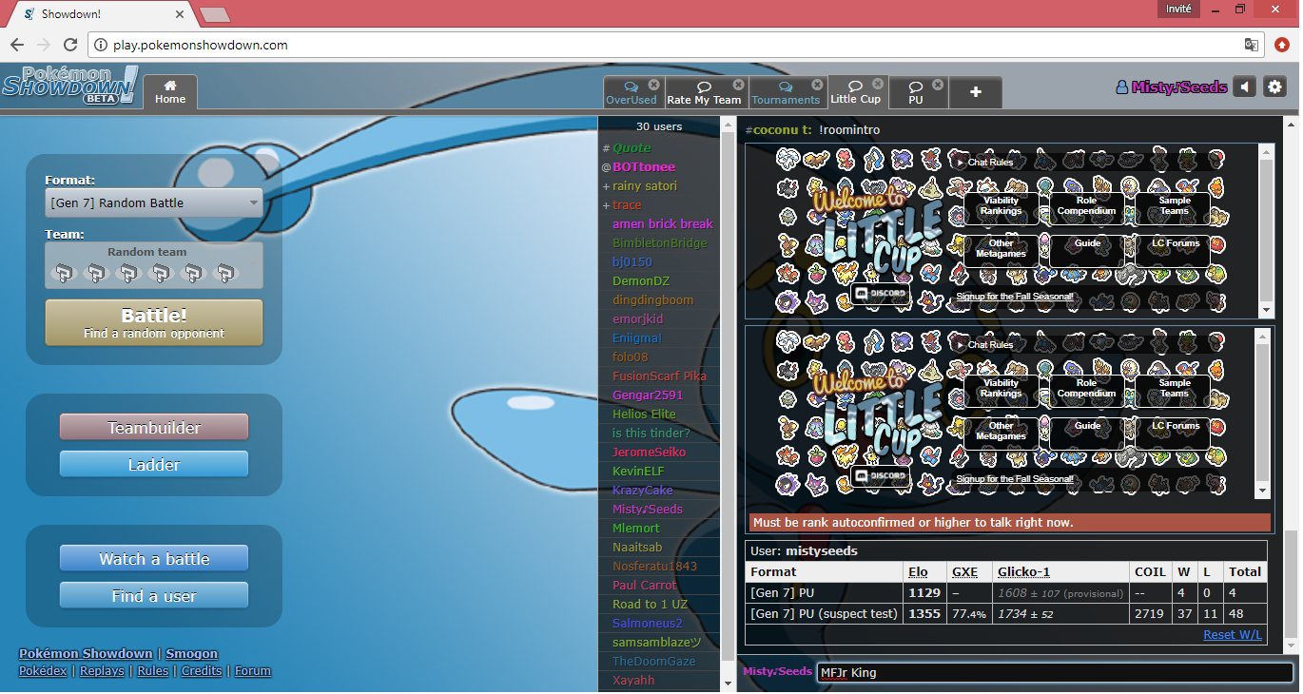Start a battle with the Battle! button
Screen dimensions: 1303x694
154,322
